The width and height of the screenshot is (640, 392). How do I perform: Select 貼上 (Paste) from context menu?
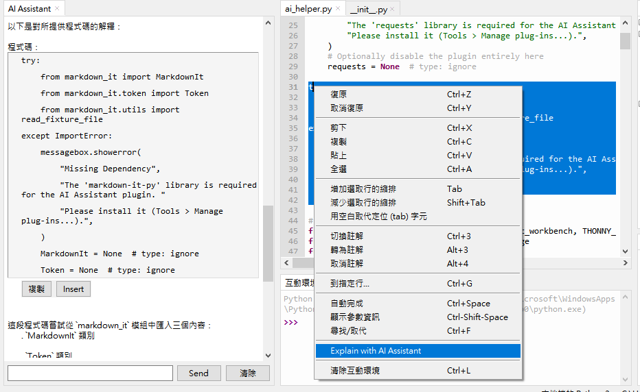pos(339,156)
